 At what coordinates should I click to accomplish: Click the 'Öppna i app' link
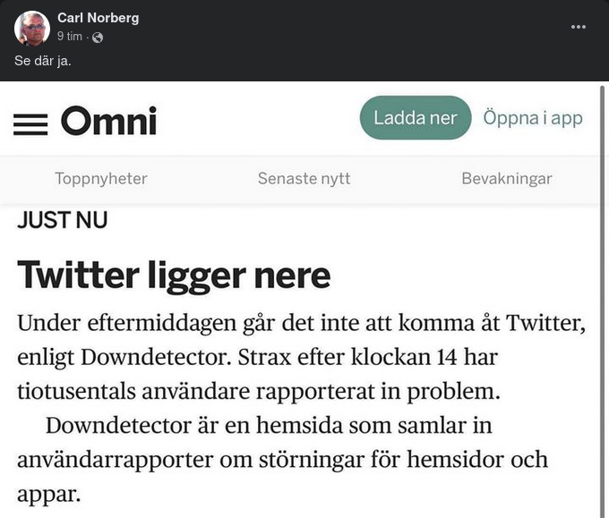(532, 118)
